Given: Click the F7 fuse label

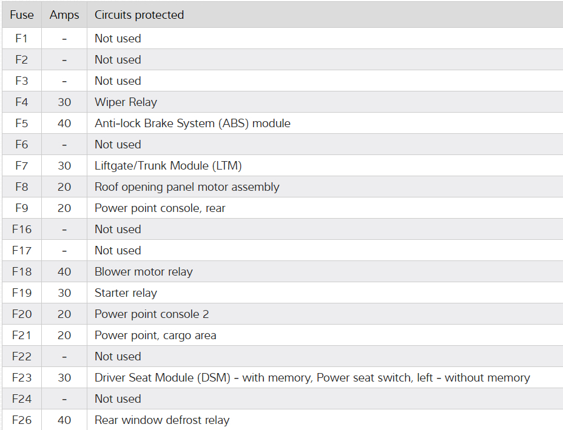Looking at the screenshot, I should tap(22, 165).
